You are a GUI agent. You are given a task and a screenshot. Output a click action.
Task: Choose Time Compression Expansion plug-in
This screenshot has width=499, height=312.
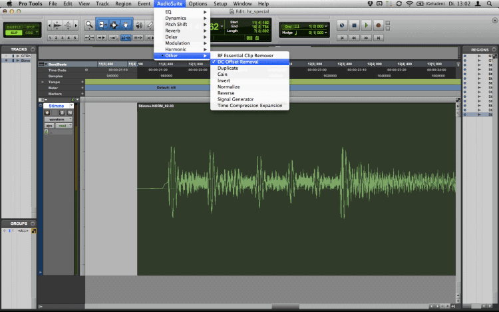pyautogui.click(x=249, y=106)
